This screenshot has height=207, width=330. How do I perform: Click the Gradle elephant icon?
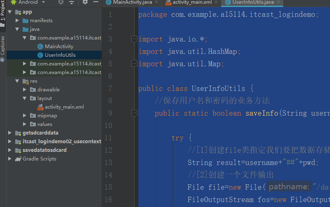click(18, 159)
